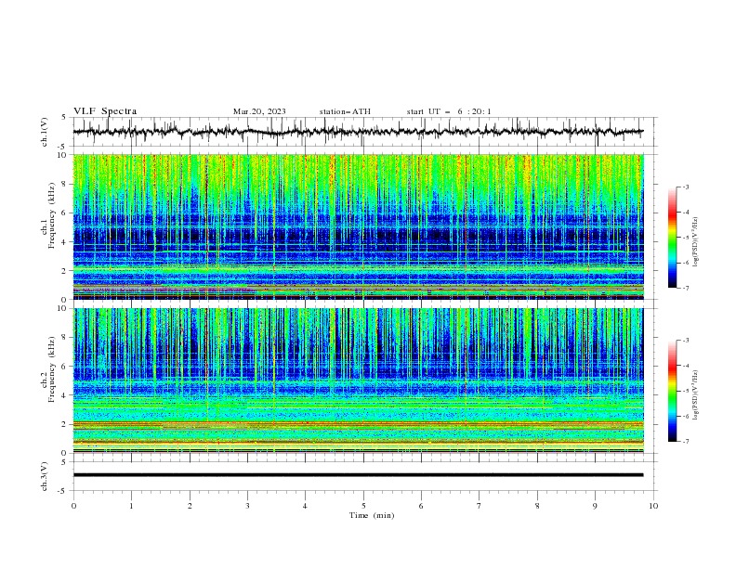736x568 pixels.
Task: Click the upper PSD color scale bar
Action: pyautogui.click(x=673, y=238)
